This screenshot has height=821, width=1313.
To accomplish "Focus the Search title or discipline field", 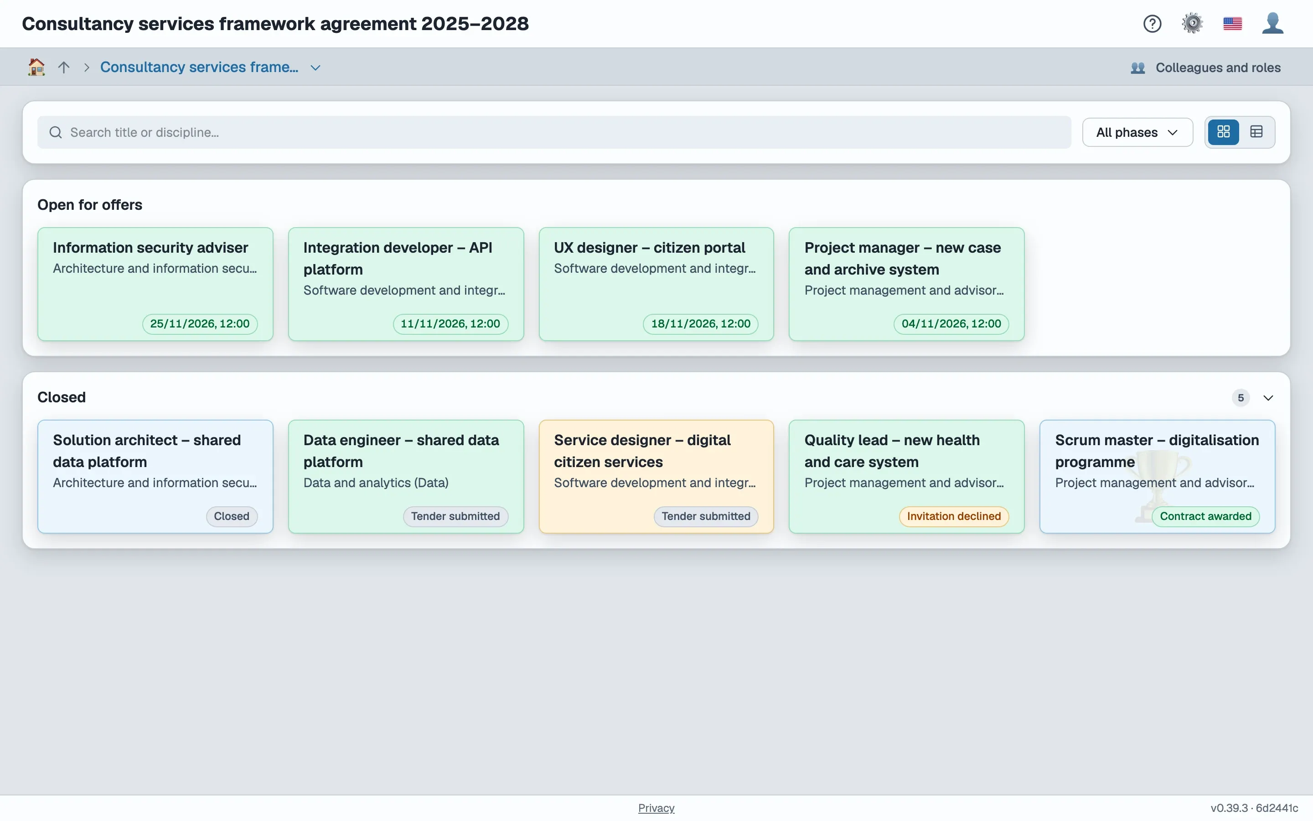I will (x=554, y=132).
